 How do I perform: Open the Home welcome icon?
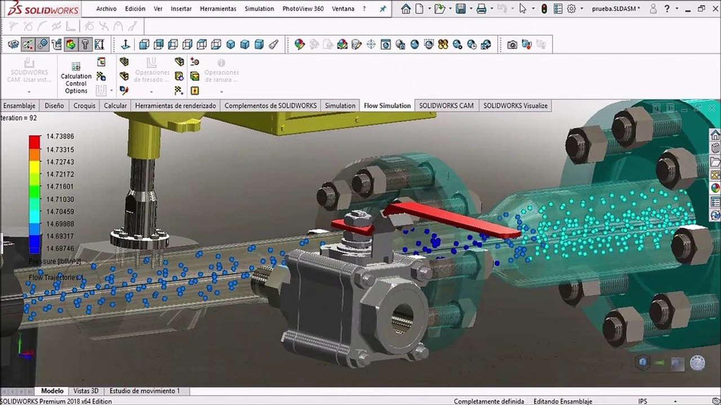pos(406,9)
